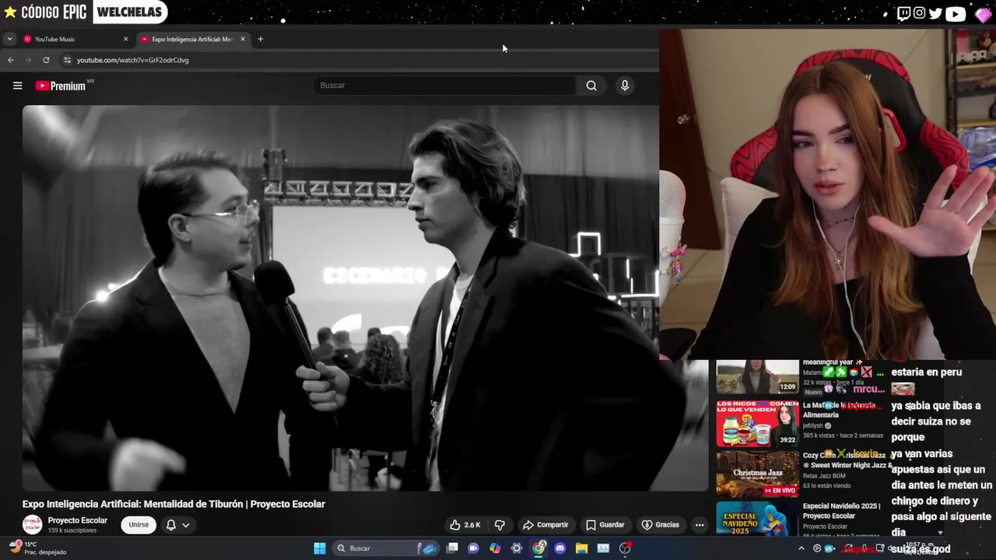The height and width of the screenshot is (560, 996).
Task: Click the Compartir share button
Action: tap(545, 525)
